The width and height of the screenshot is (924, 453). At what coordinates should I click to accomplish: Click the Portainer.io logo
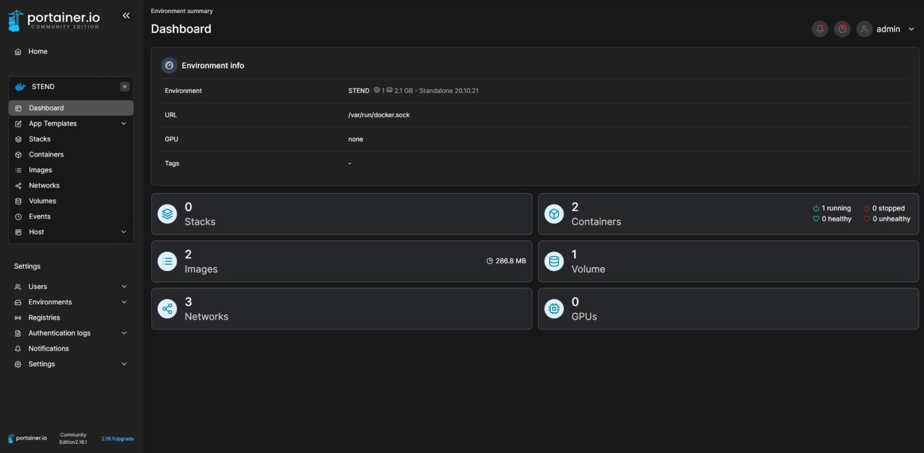(x=54, y=20)
